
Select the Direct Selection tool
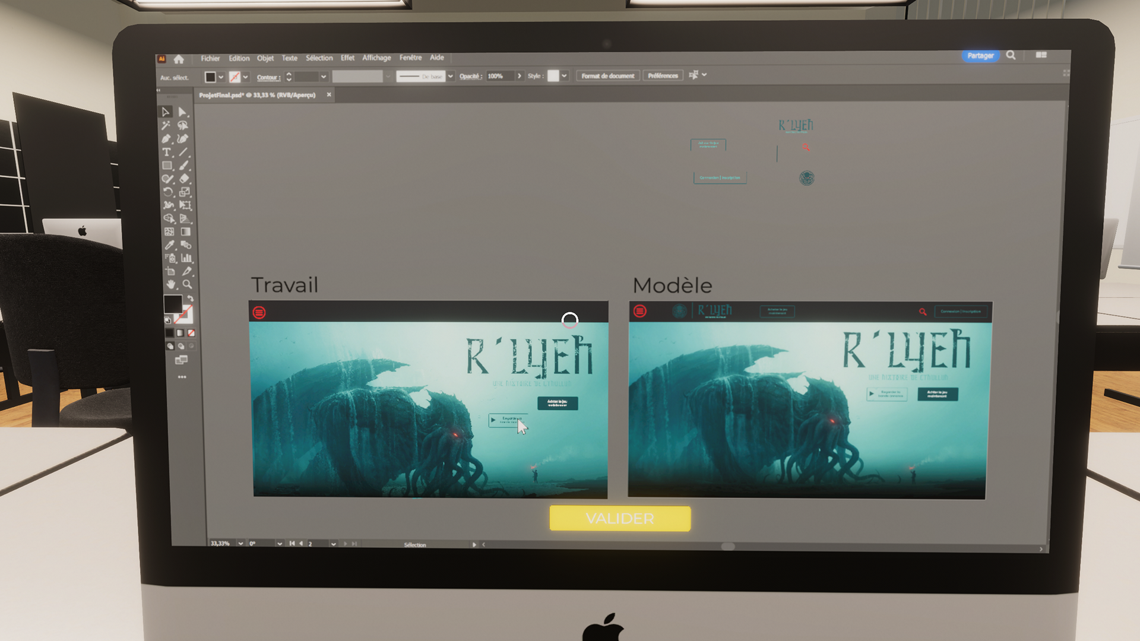(183, 112)
